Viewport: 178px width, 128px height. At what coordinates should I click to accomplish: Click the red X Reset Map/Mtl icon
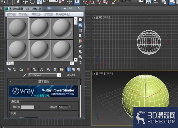pos(28,69)
